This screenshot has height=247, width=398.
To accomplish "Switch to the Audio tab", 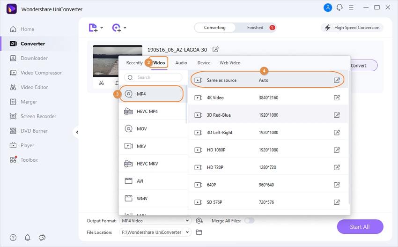I will (181, 63).
